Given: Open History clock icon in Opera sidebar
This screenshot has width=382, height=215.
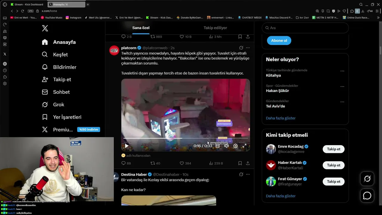Looking at the screenshot, I should coord(5,70).
